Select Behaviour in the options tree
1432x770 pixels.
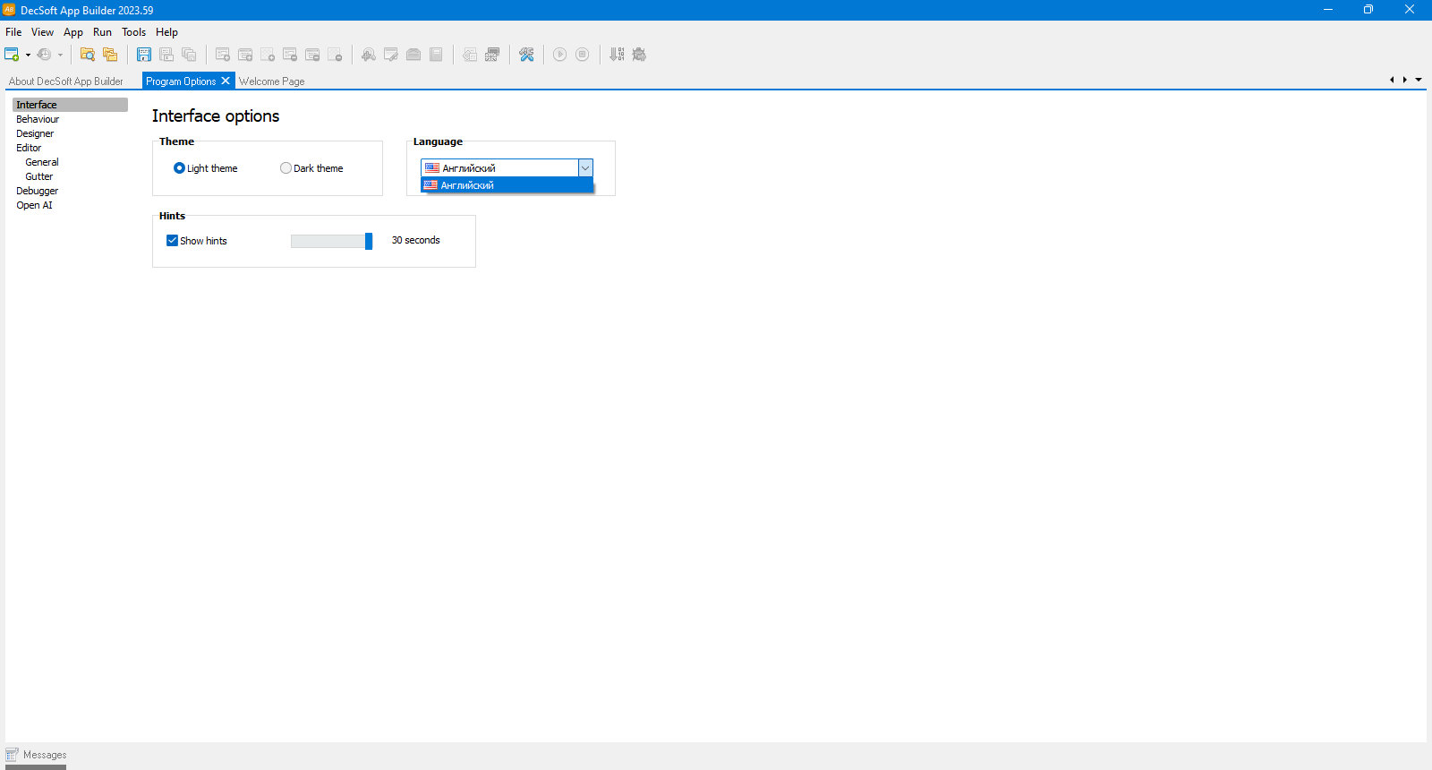click(38, 119)
